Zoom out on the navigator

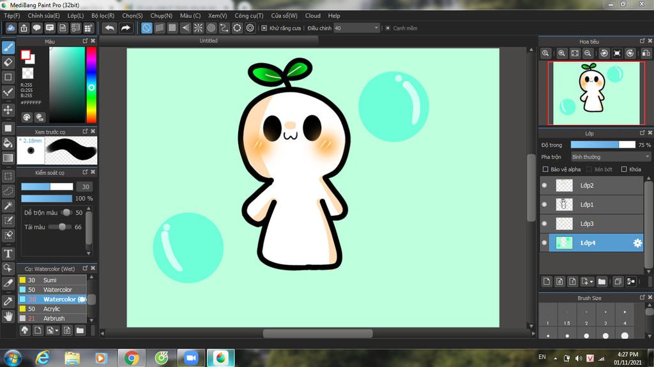click(588, 54)
